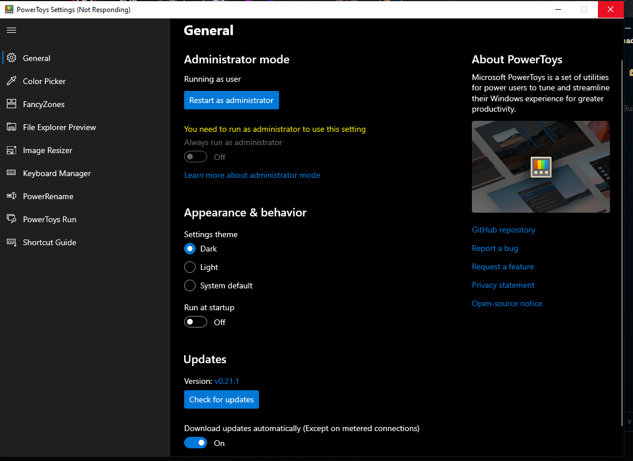Select the Light theme radio button
This screenshot has width=633, height=461.
[x=190, y=267]
